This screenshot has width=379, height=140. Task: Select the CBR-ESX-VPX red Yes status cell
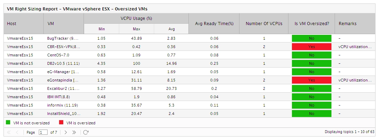pos(312,47)
